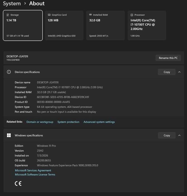Open the Installed RAM 32.0 GB card

pos(106,26)
